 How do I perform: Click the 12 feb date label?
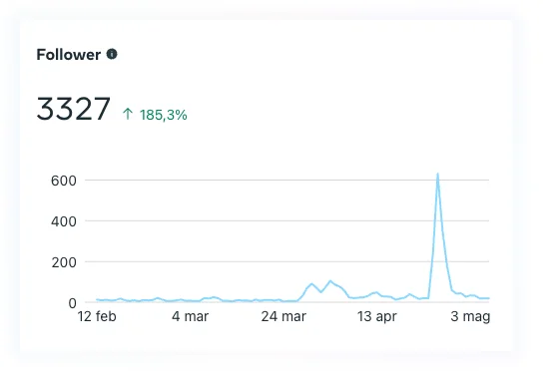[x=97, y=316]
